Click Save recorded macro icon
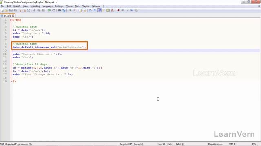Image resolution: width=261 pixels, height=146 pixels. click(x=136, y=10)
